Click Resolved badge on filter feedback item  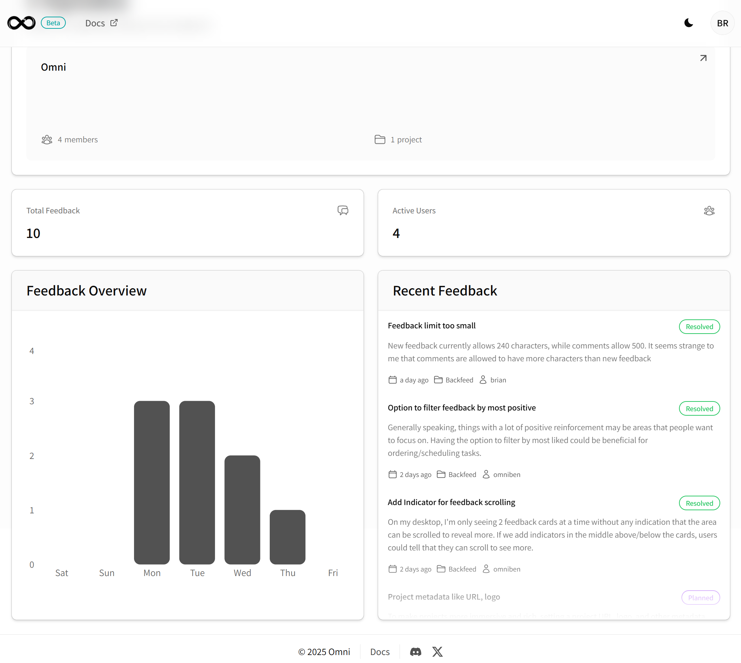699,409
